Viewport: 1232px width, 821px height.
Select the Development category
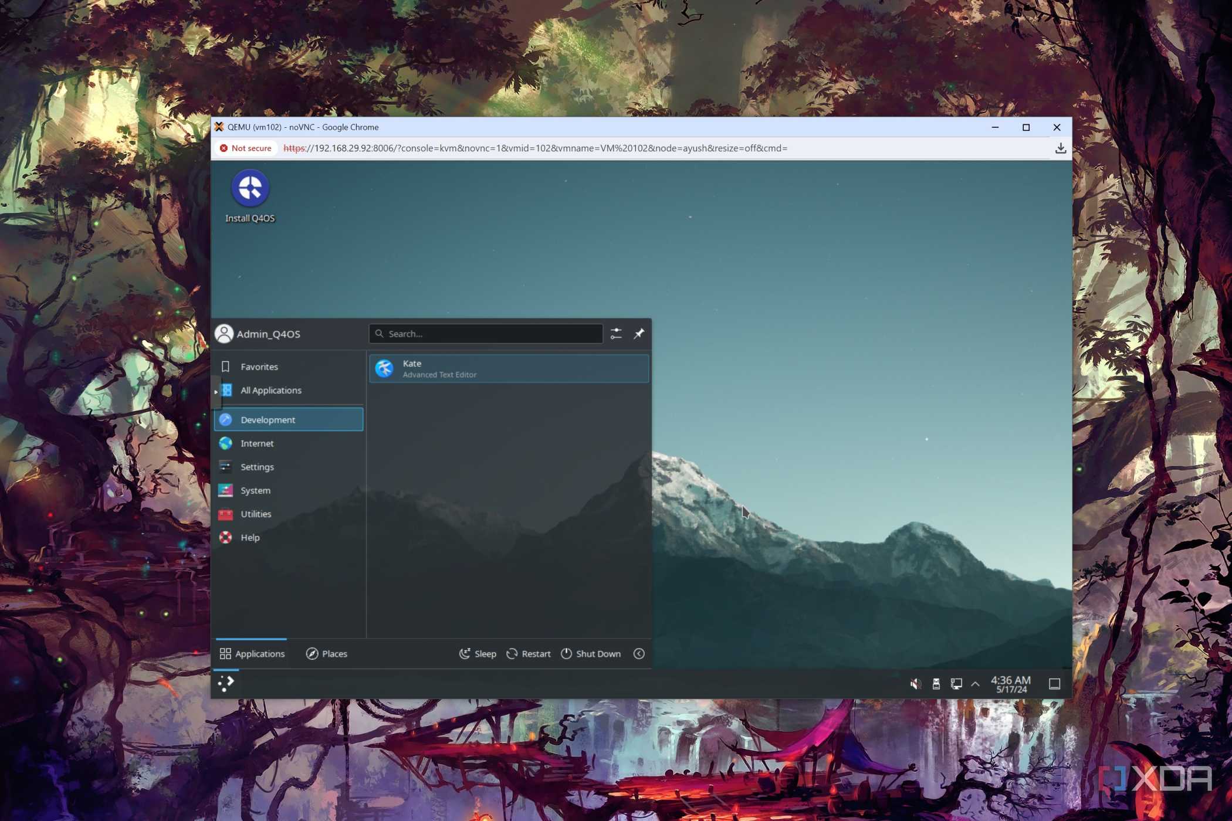(x=289, y=420)
